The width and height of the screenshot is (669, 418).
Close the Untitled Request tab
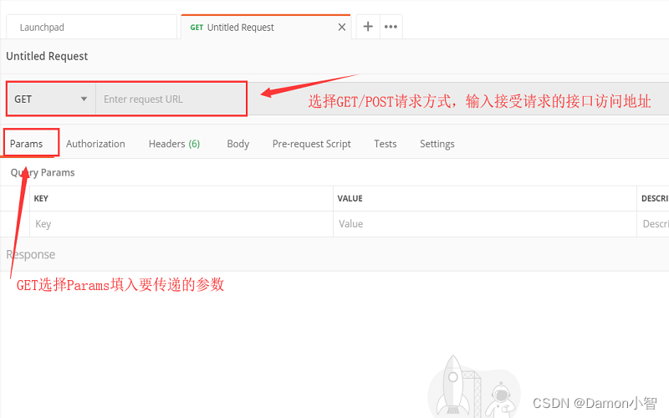click(x=342, y=28)
